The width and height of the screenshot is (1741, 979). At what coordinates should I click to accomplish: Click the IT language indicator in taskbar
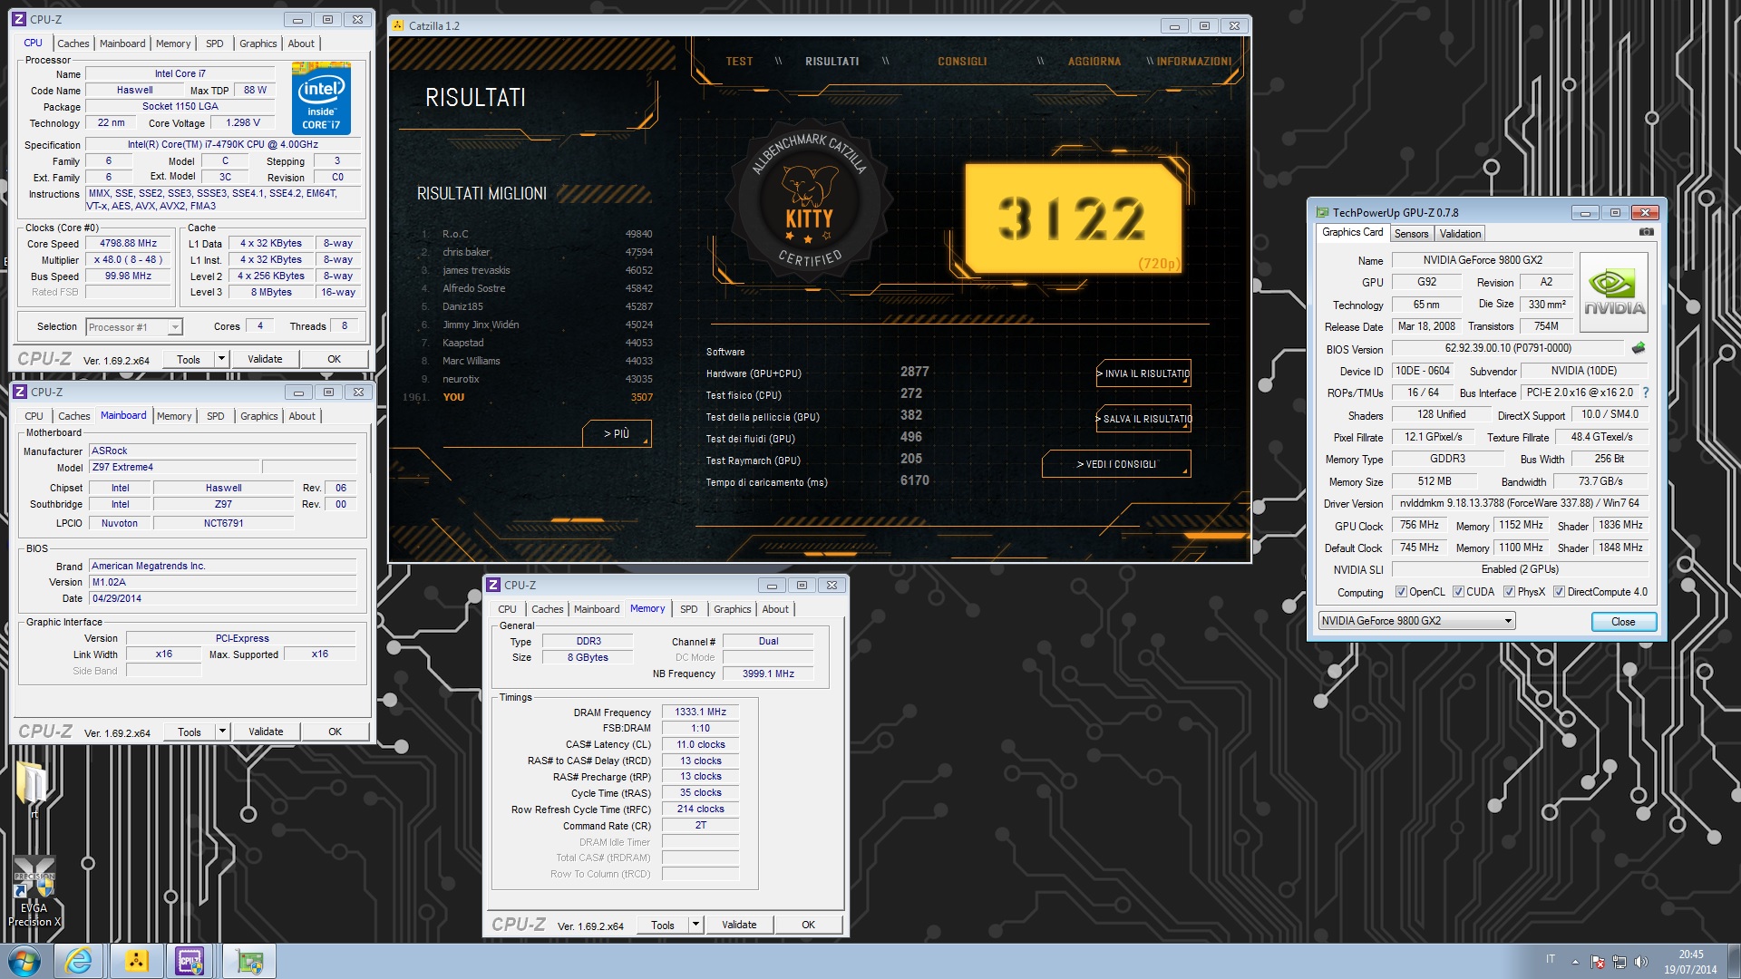1551,959
